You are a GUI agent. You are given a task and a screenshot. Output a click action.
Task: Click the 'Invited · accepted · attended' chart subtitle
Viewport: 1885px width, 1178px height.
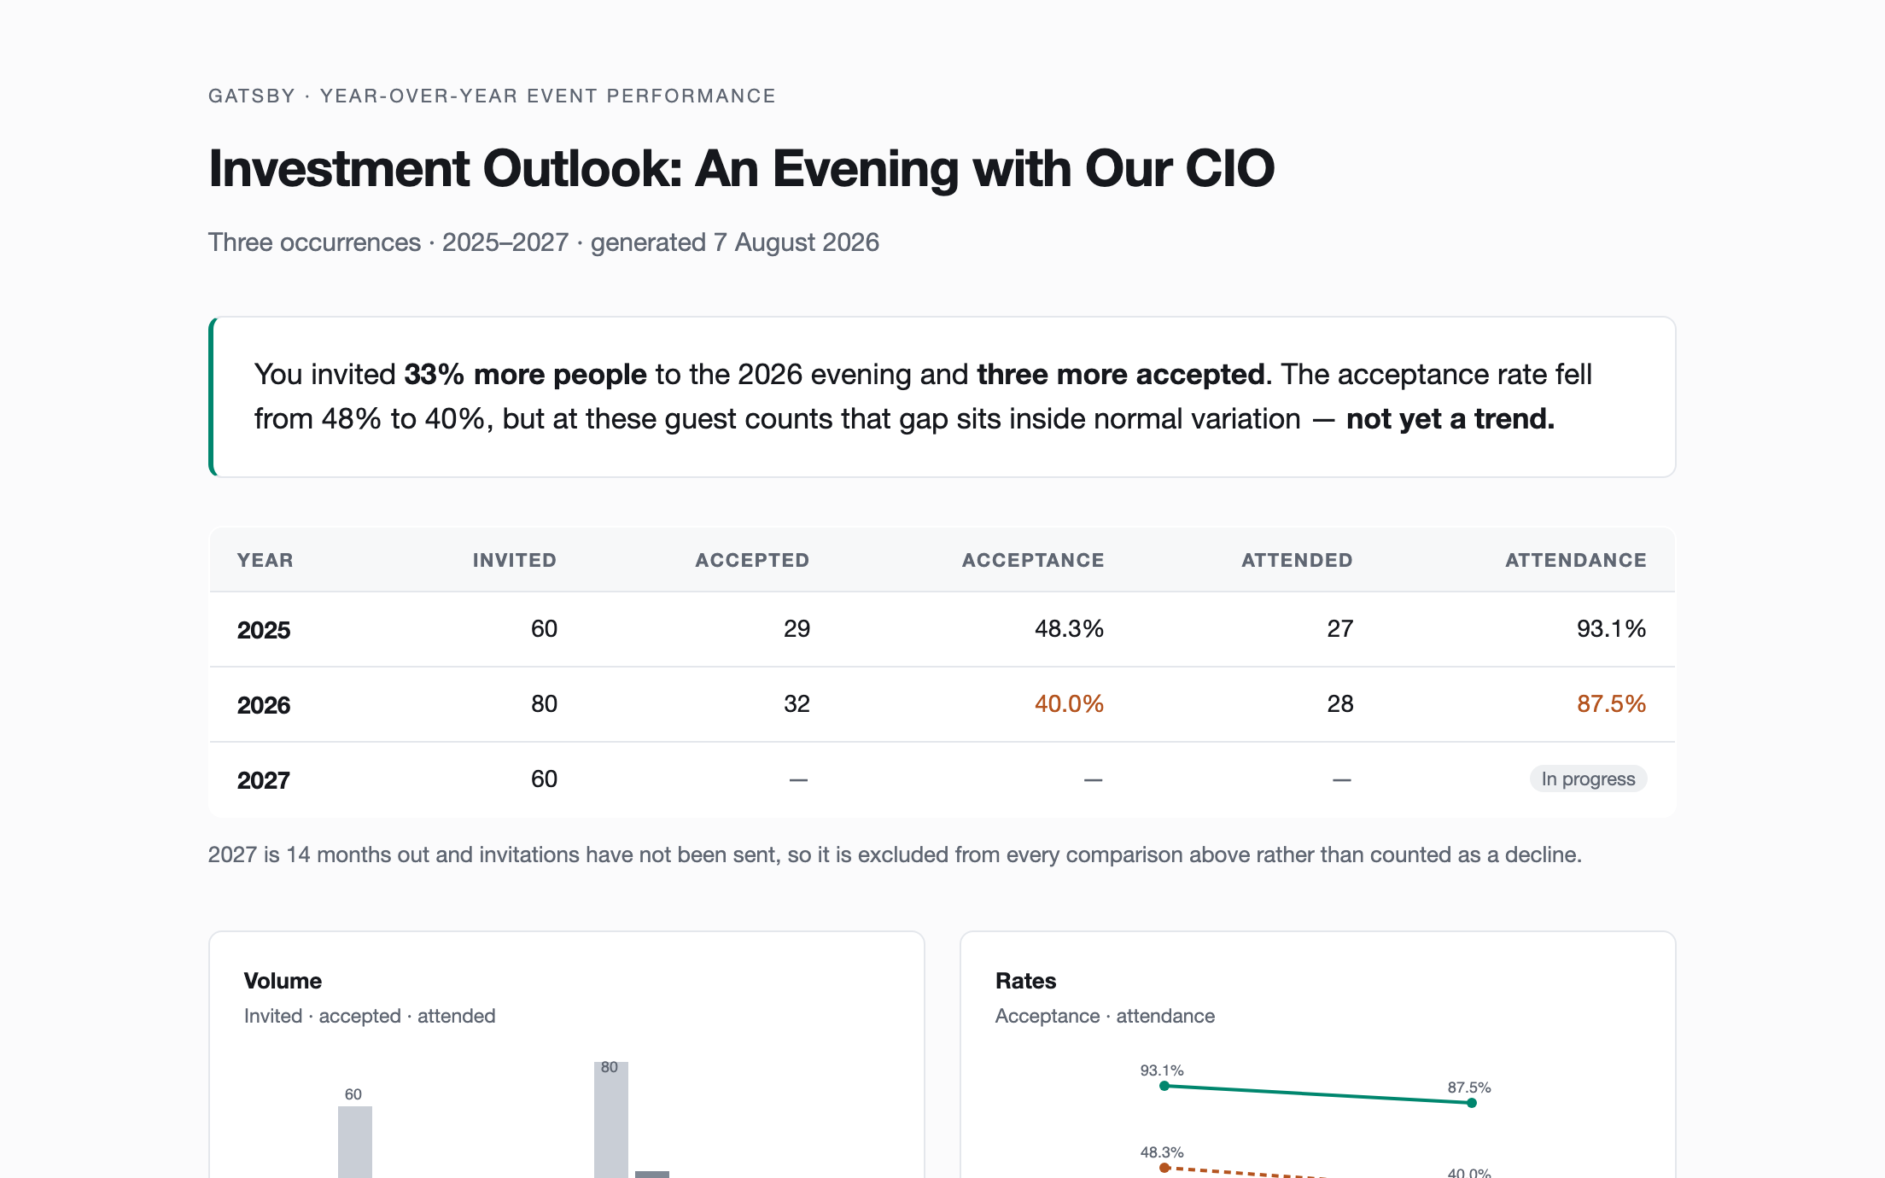point(370,1016)
